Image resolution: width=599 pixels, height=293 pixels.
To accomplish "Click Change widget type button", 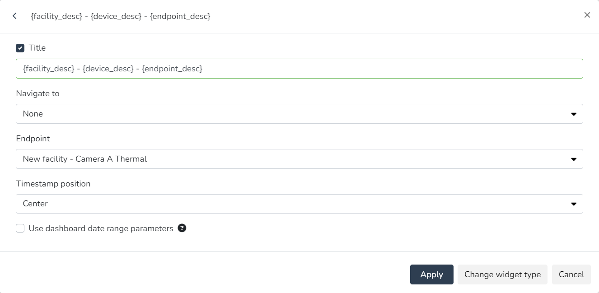I will (502, 274).
